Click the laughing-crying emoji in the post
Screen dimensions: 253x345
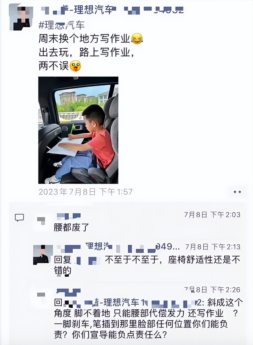point(137,39)
